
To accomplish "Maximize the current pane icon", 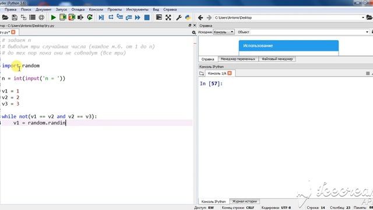I will tap(159, 17).
